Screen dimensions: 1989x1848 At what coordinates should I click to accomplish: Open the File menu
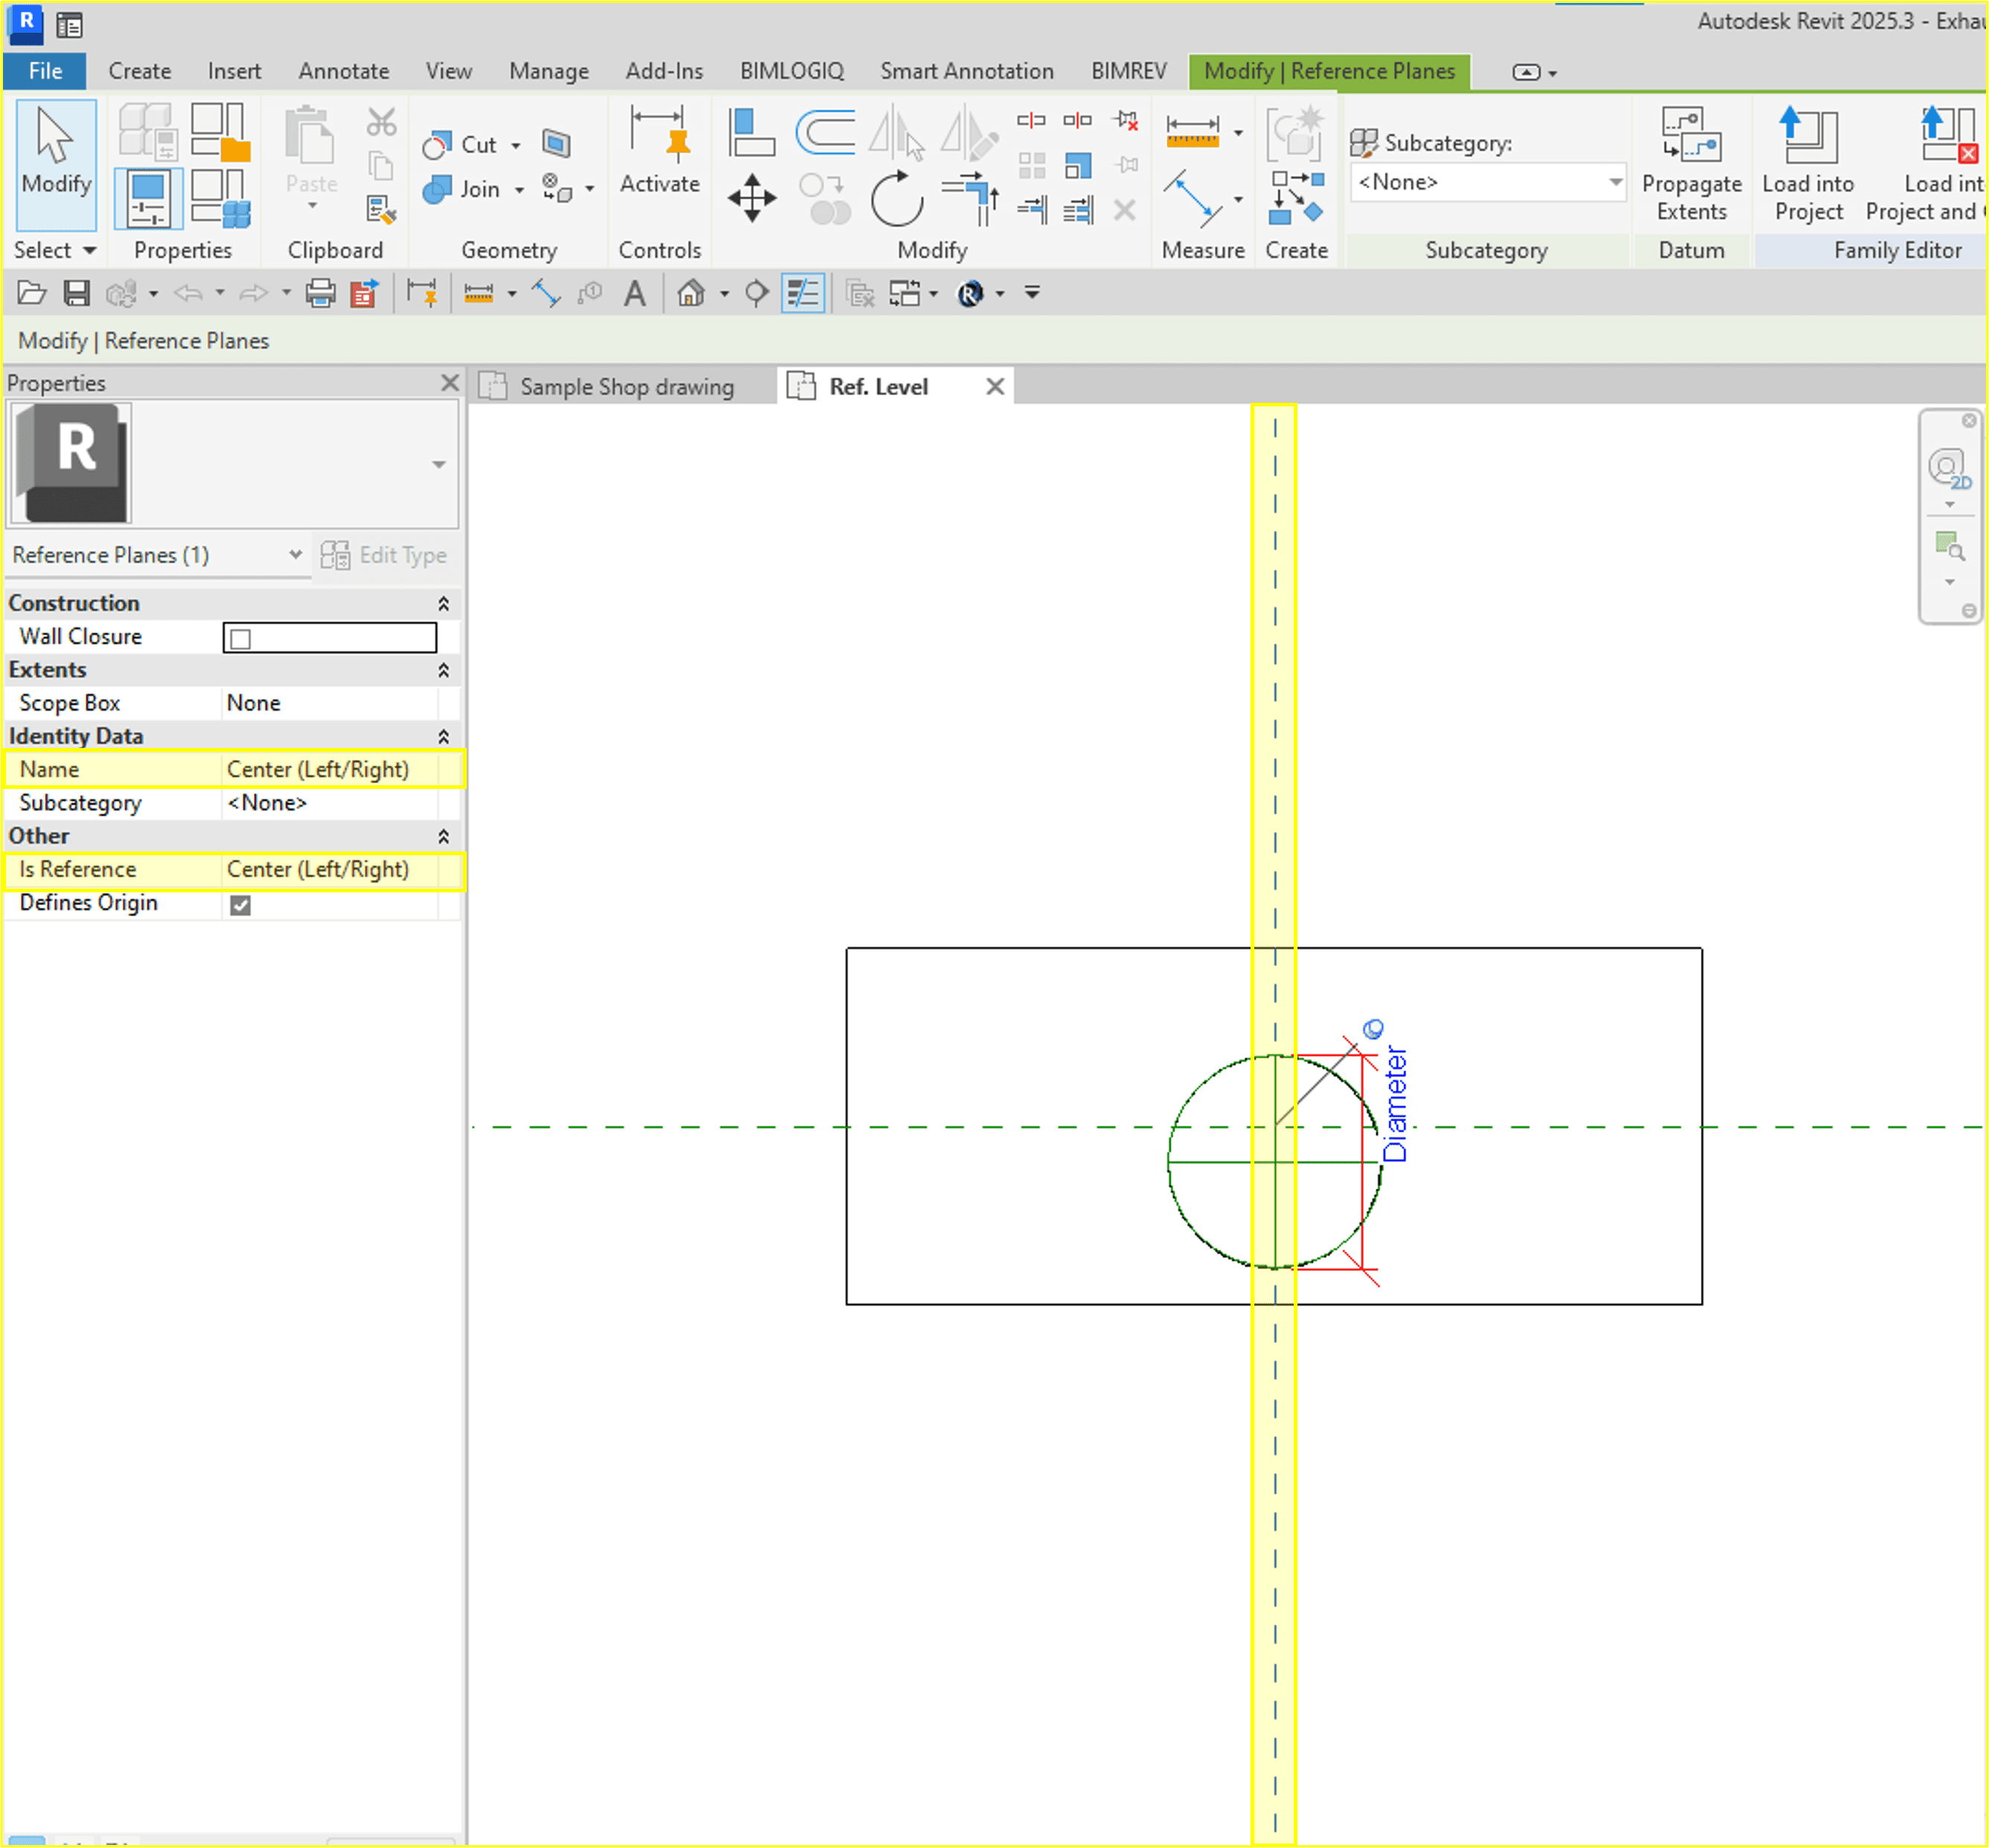click(45, 71)
